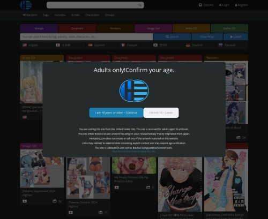This screenshot has height=219, width=268.
Task: Click the Latest sort button
Action: coord(236,37)
